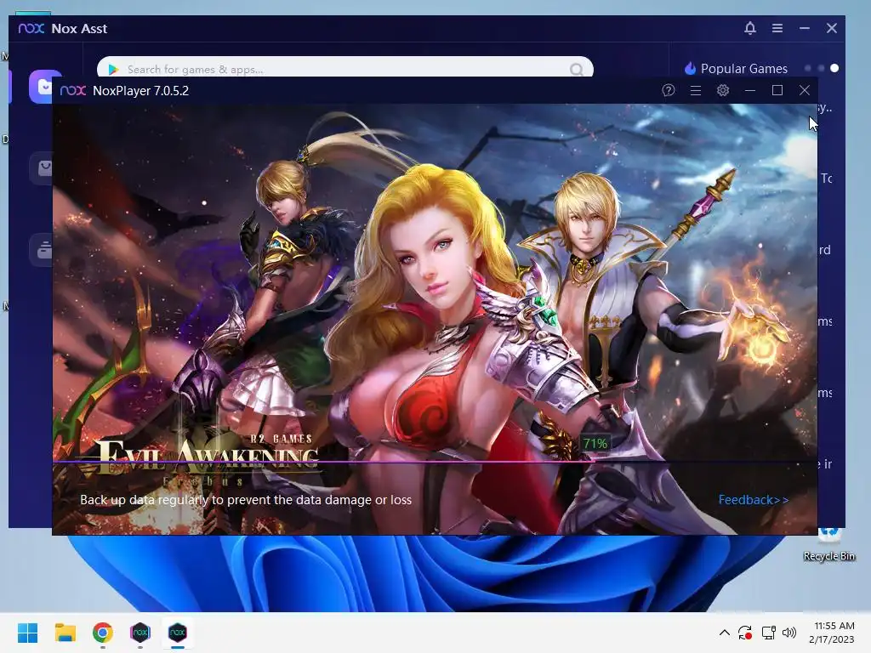Click the Google Play icon in search bar
The width and height of the screenshot is (871, 653).
[113, 70]
